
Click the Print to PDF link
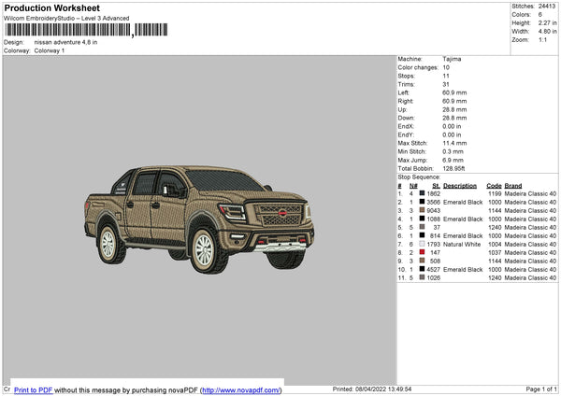pyautogui.click(x=35, y=389)
